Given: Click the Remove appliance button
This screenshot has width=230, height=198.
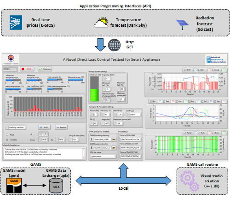Looking at the screenshot, I should pos(61,127).
